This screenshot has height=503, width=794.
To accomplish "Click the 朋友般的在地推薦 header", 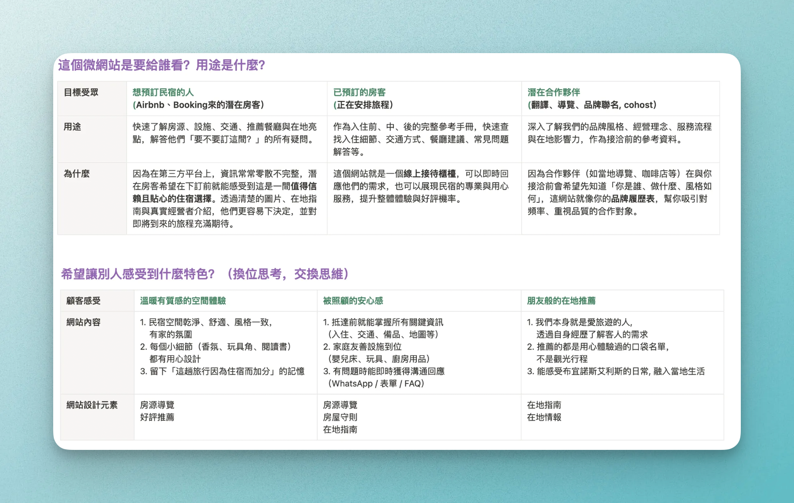I will [561, 301].
